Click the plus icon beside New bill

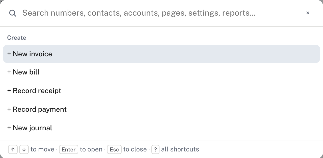(9, 72)
